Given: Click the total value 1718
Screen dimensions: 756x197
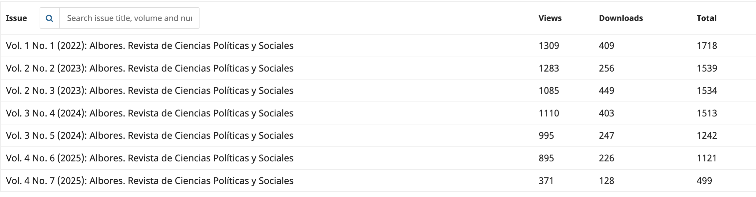Looking at the screenshot, I should coord(707,46).
